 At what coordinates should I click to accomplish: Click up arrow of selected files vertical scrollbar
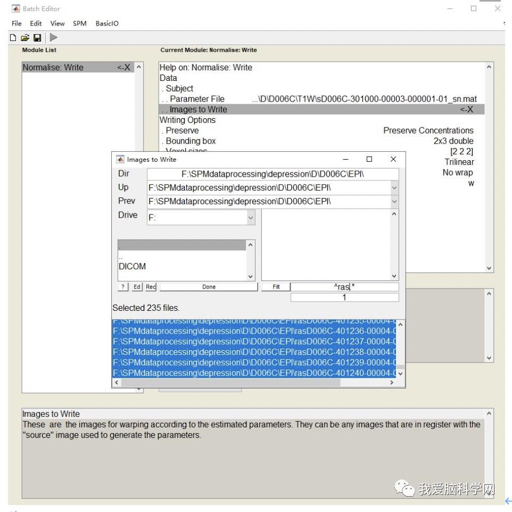click(401, 325)
